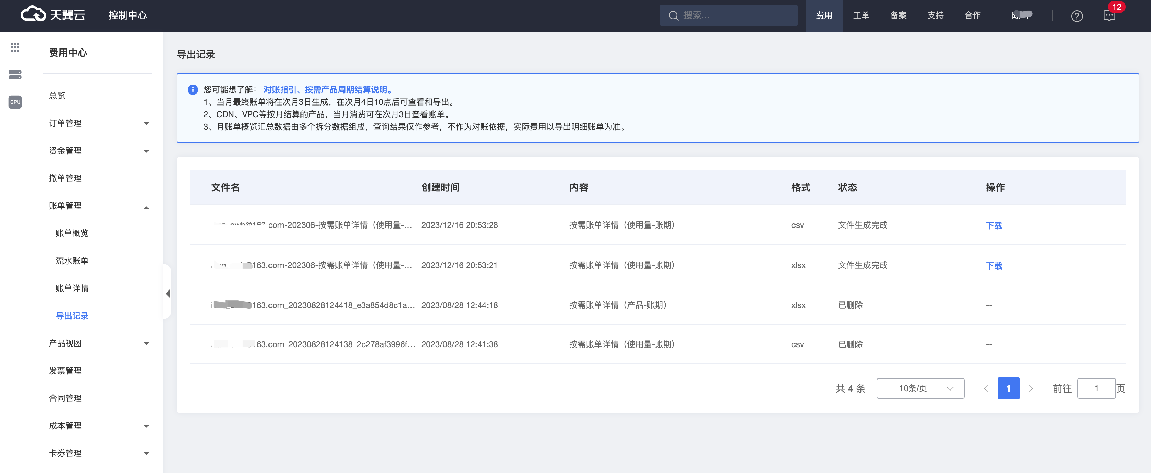Go to next page arrow

pos(1031,388)
